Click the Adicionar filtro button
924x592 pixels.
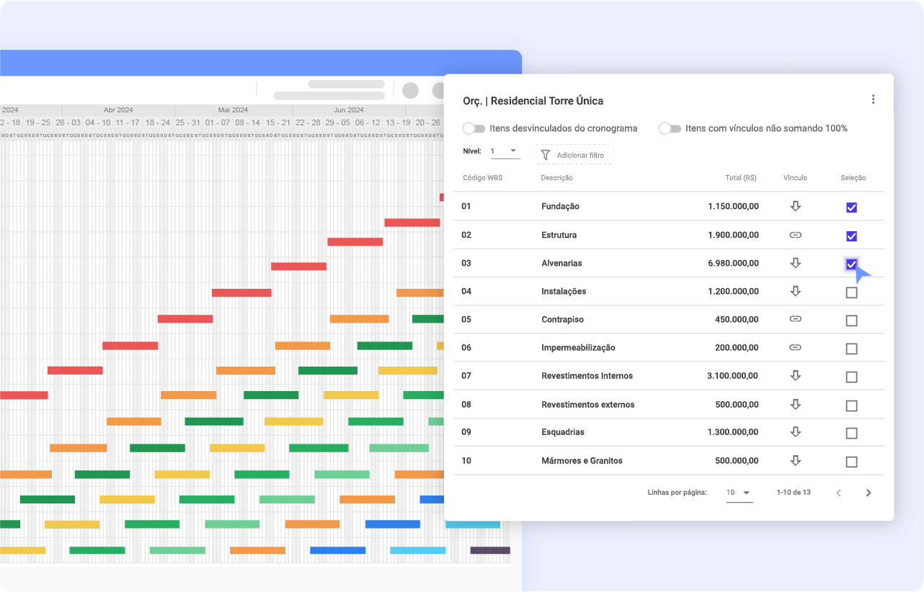pyautogui.click(x=574, y=155)
